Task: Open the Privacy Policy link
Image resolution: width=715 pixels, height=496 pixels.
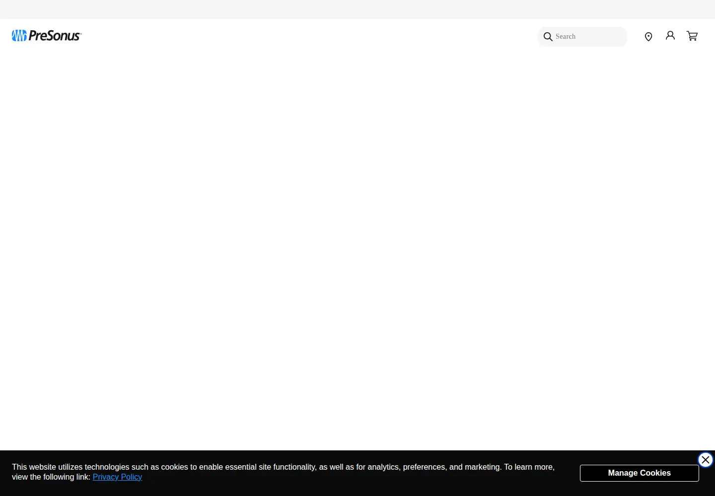Action: click(x=117, y=477)
